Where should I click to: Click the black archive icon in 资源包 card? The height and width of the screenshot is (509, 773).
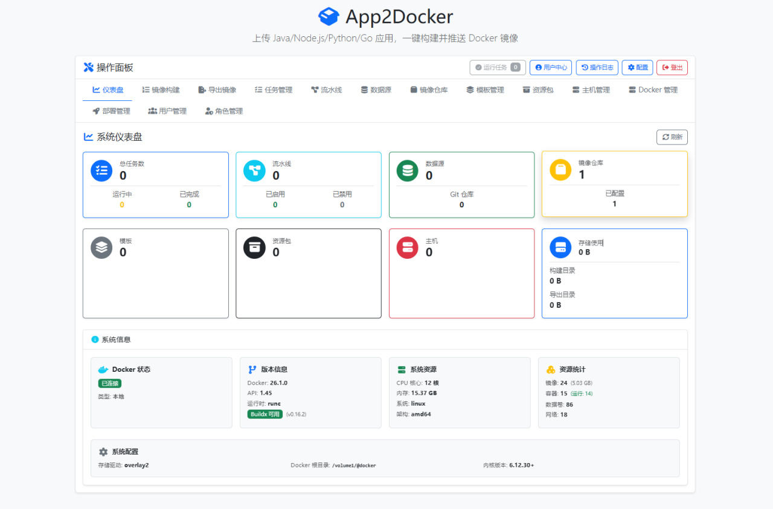pyautogui.click(x=254, y=247)
